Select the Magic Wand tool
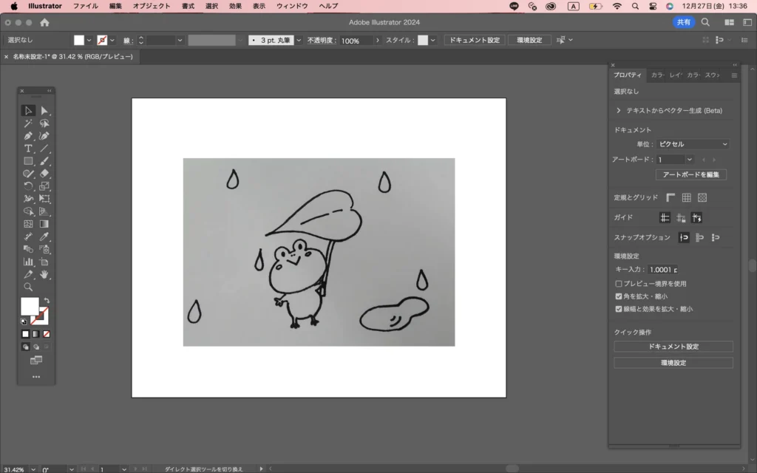This screenshot has width=757, height=473. click(28, 123)
